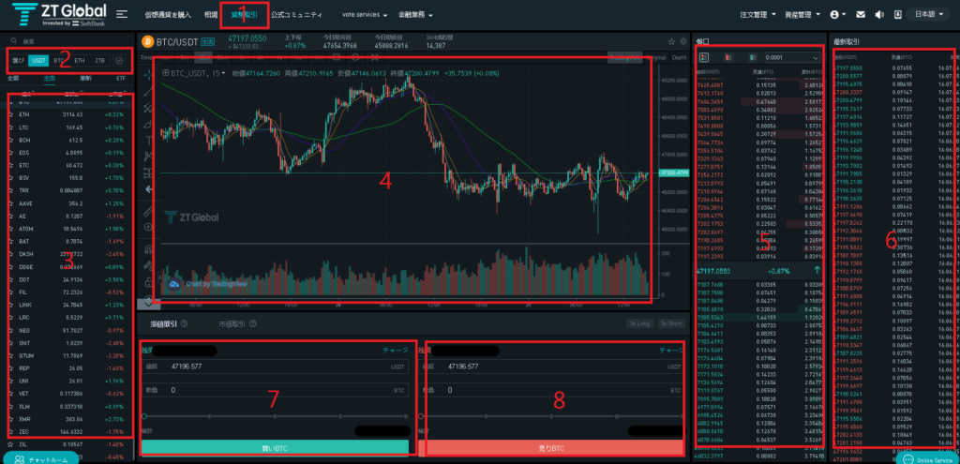Screen dimensions: 960x464
Task: Toggle the favorite star for the XMR row
Action: point(10,419)
